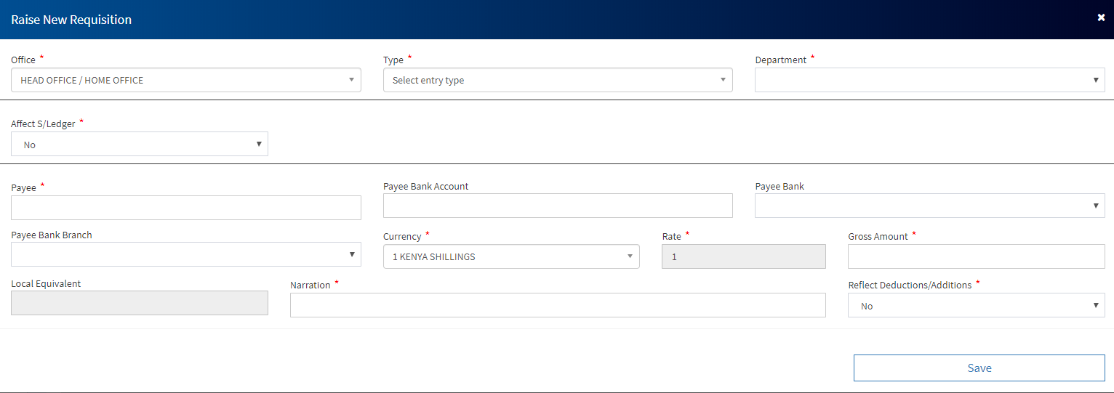Expand the 'Select entry type' Type dropdown
1114x393 pixels.
click(557, 80)
